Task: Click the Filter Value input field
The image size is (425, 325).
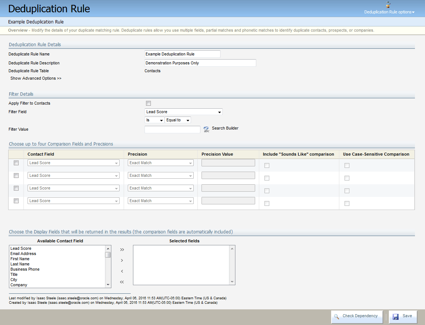Action: point(172,129)
